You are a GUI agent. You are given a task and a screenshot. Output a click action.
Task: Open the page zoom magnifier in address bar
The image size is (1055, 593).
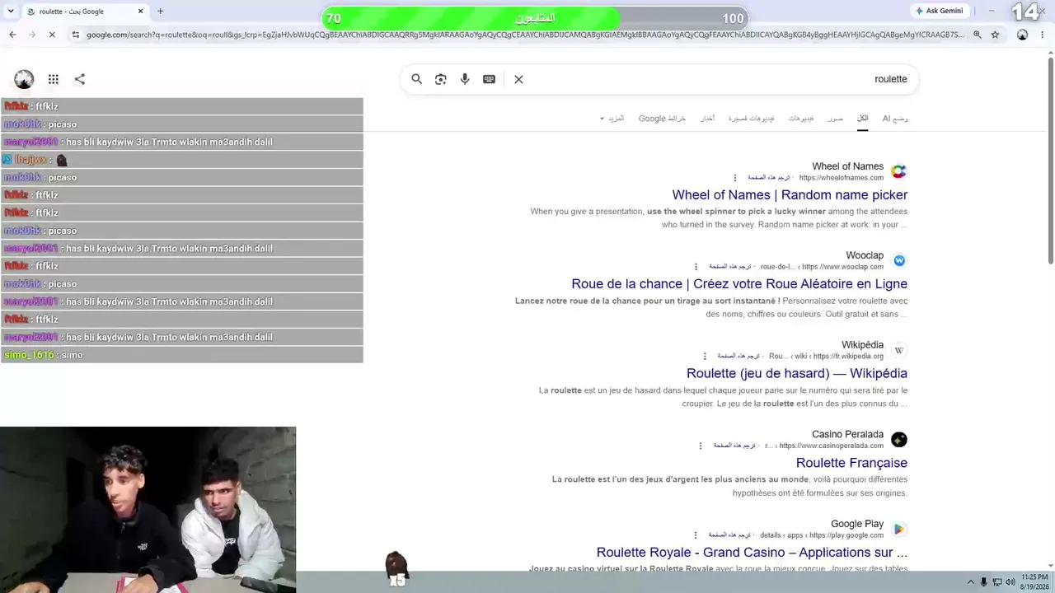point(978,35)
